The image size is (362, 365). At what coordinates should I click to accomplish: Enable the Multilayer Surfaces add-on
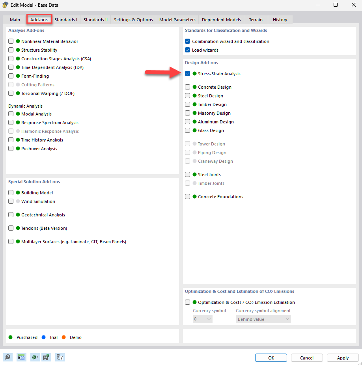pos(11,241)
